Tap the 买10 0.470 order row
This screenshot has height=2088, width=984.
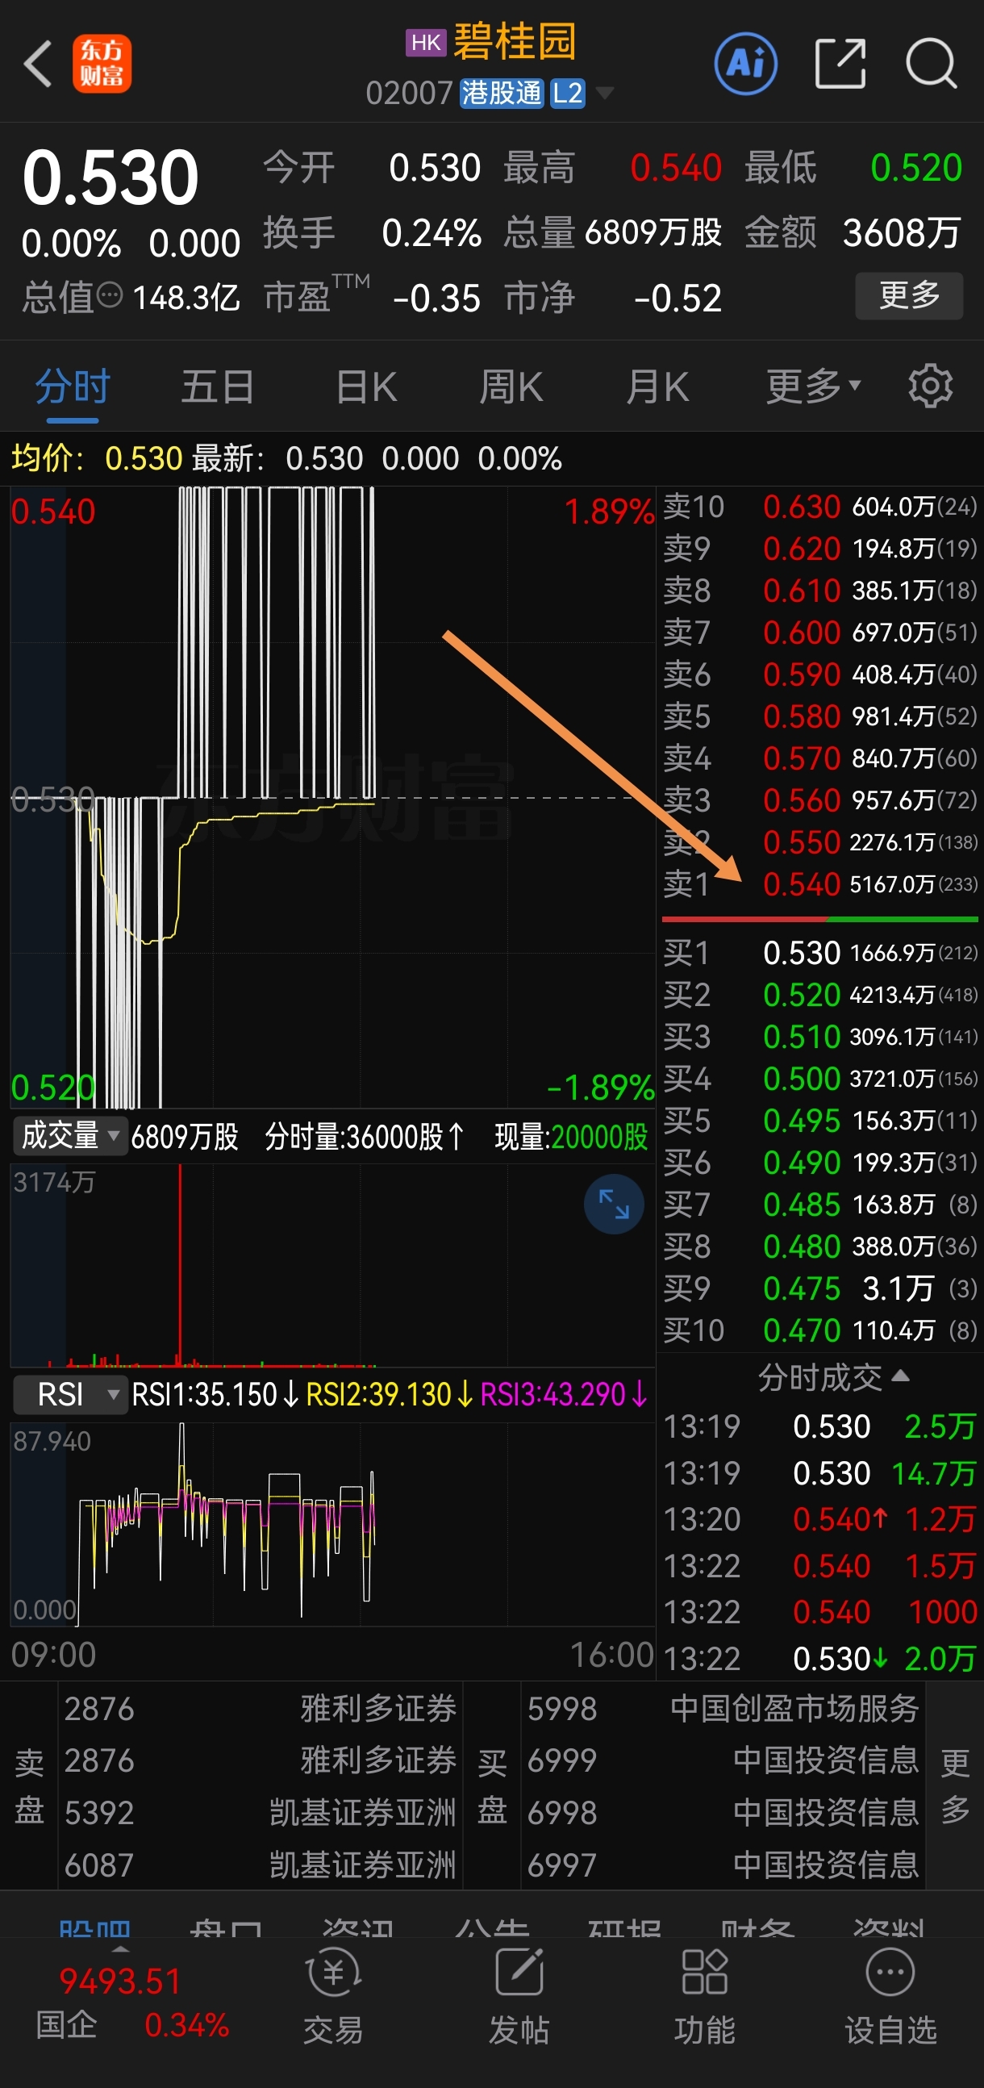819,1331
